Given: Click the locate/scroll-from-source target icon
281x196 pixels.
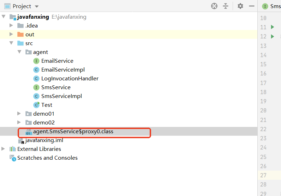Looking at the screenshot, I should (214, 6).
